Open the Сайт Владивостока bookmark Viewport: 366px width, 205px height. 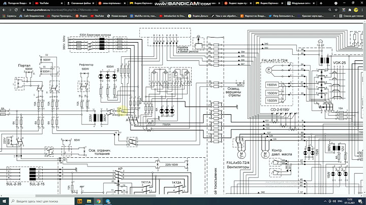point(32,16)
